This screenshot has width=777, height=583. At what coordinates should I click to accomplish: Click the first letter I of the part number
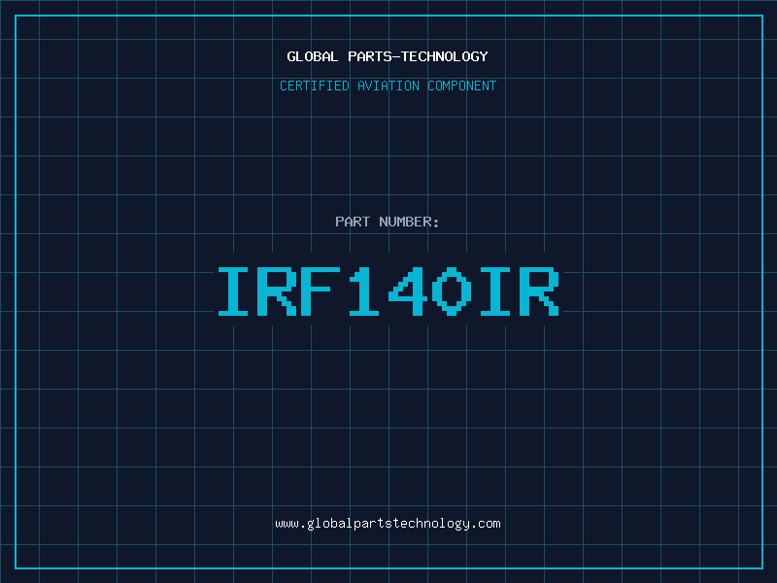tap(234, 291)
